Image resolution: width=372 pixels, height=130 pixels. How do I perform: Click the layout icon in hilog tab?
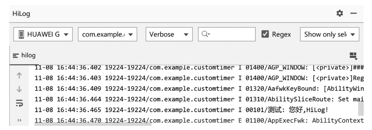tap(354, 56)
